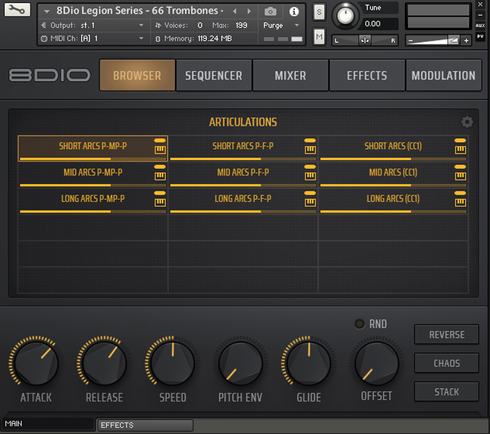The width and height of the screenshot is (490, 434).
Task: Select Long Arcs (CC1) articulation
Action: click(393, 201)
